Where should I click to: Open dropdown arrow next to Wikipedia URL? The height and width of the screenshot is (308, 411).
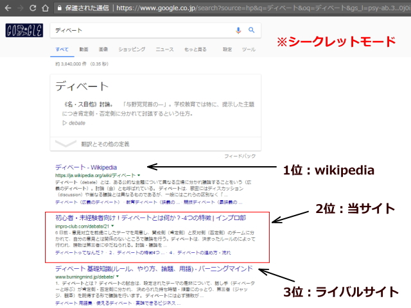pos(139,175)
